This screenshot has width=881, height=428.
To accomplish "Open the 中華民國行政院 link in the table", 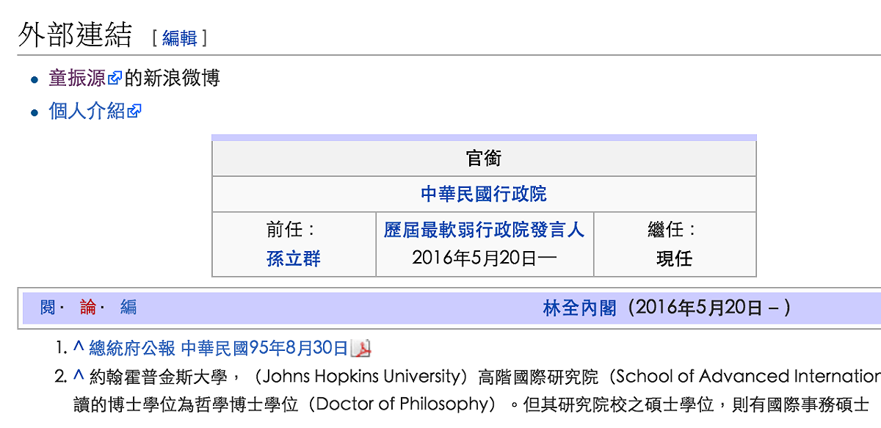I will (484, 195).
